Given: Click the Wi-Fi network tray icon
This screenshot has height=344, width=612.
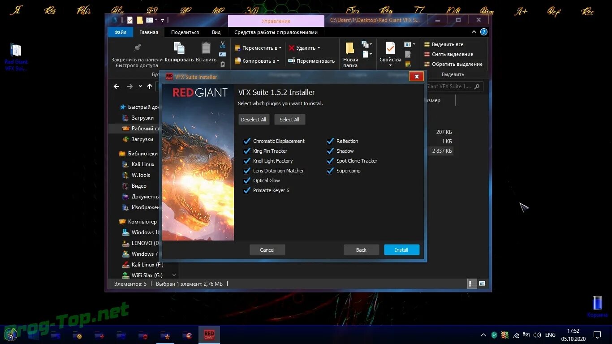Looking at the screenshot, I should (x=516, y=335).
